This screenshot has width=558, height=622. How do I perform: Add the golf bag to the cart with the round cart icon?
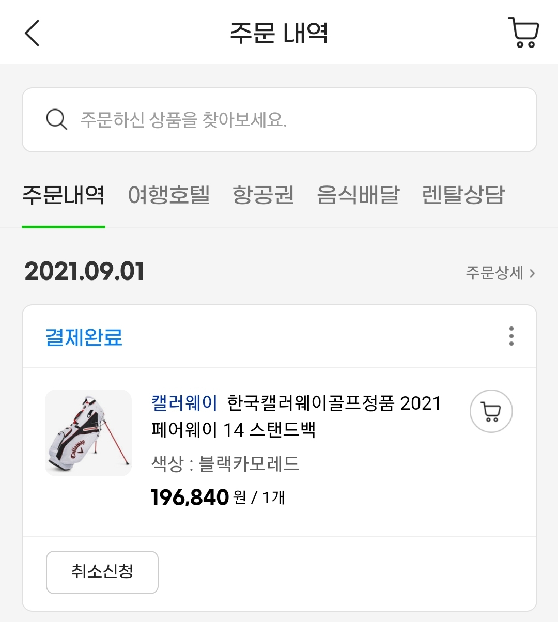tap(491, 411)
